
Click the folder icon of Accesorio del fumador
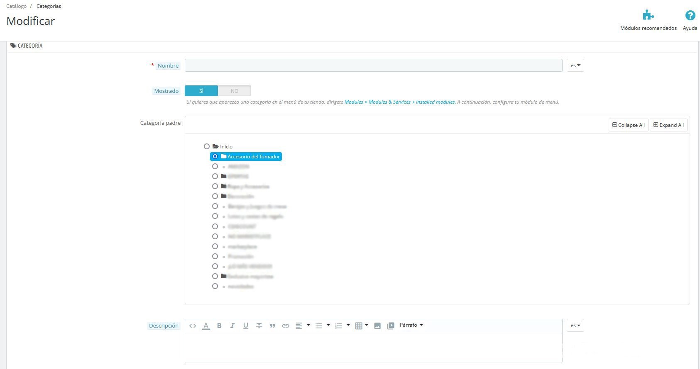(224, 156)
